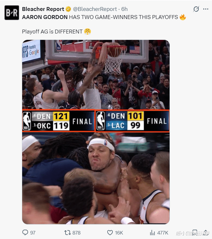The image size is (212, 239).
Task: Click the B/R profile avatar
Action: click(12, 13)
